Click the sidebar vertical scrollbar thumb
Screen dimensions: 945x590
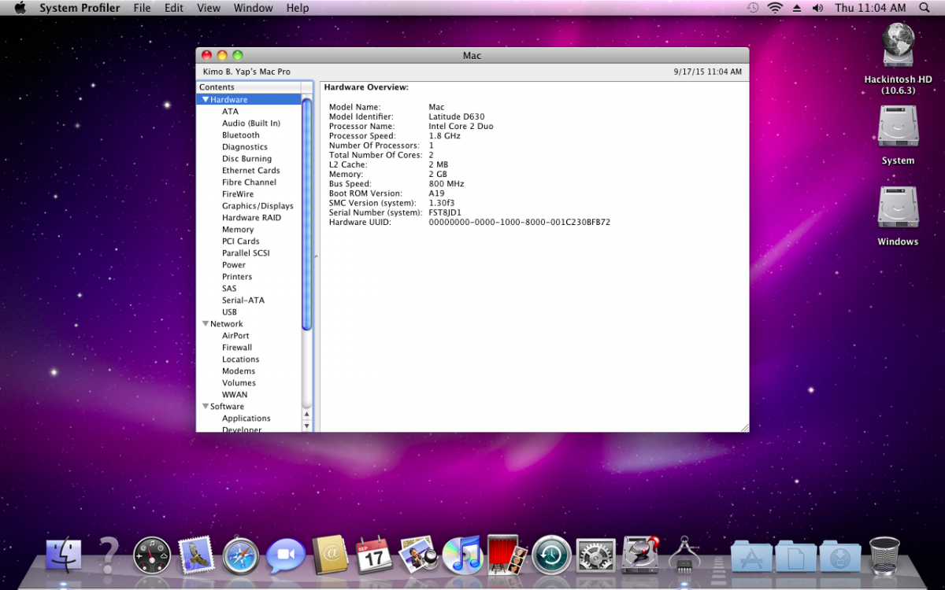click(x=307, y=212)
